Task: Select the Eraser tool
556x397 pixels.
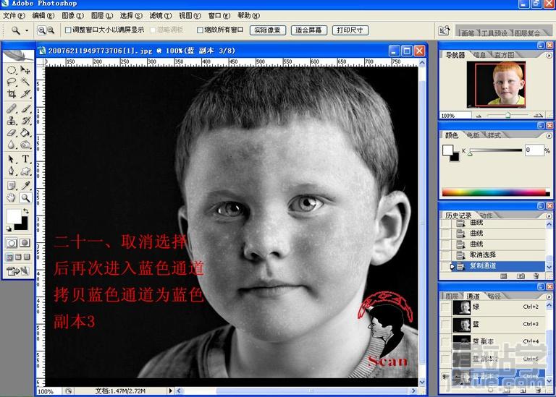Action: [12, 133]
